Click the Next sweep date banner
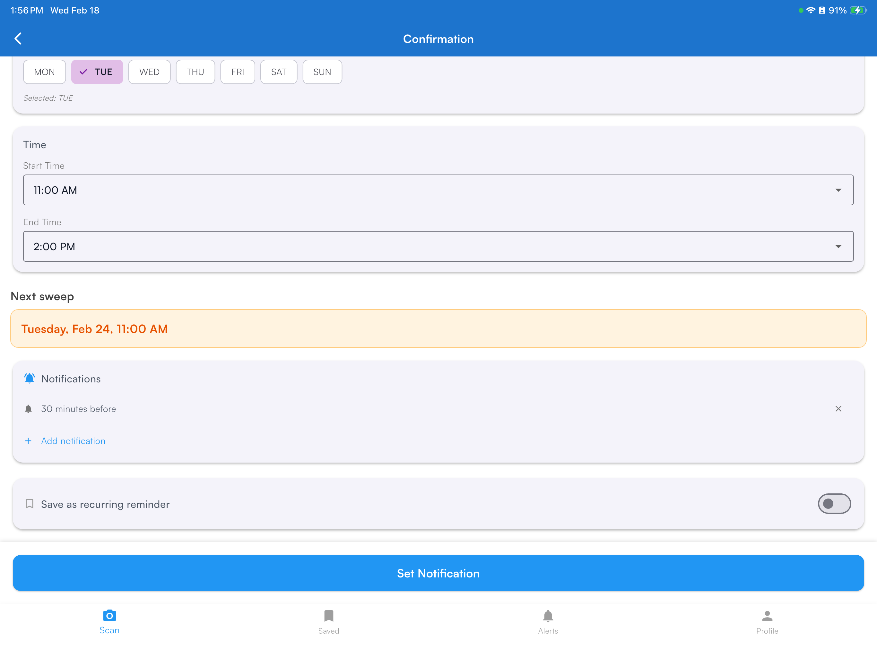877x657 pixels. pos(438,328)
